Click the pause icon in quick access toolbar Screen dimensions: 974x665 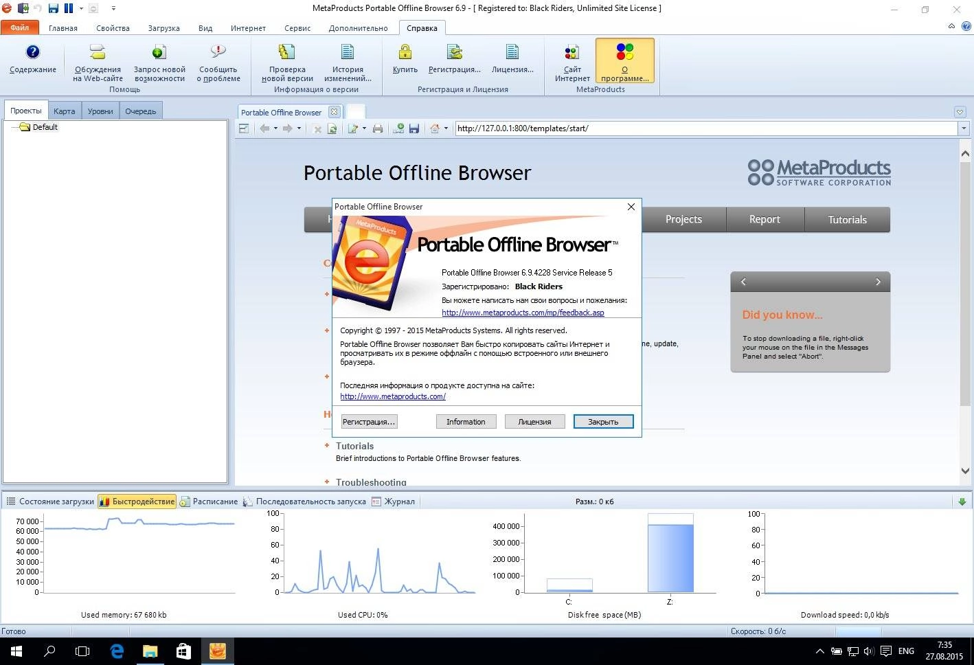69,8
